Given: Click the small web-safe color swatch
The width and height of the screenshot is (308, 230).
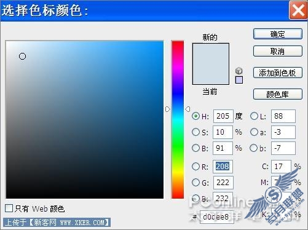Looking at the screenshot, I should (x=239, y=80).
